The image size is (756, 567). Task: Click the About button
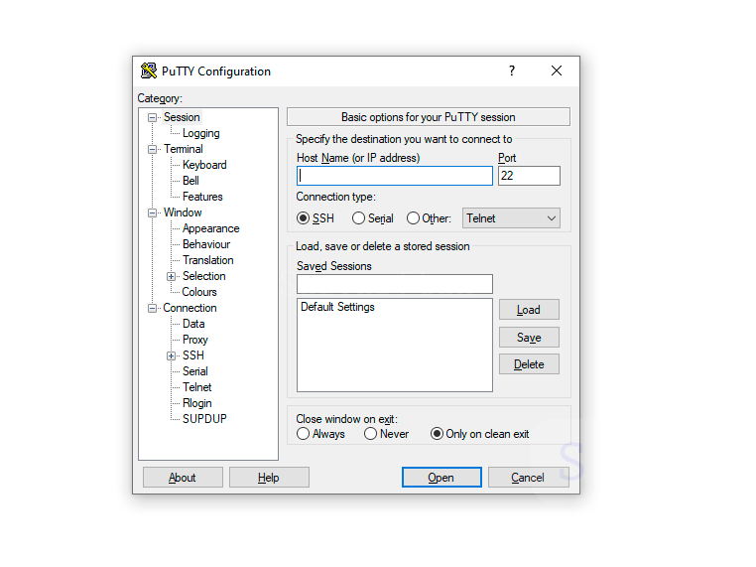[183, 478]
